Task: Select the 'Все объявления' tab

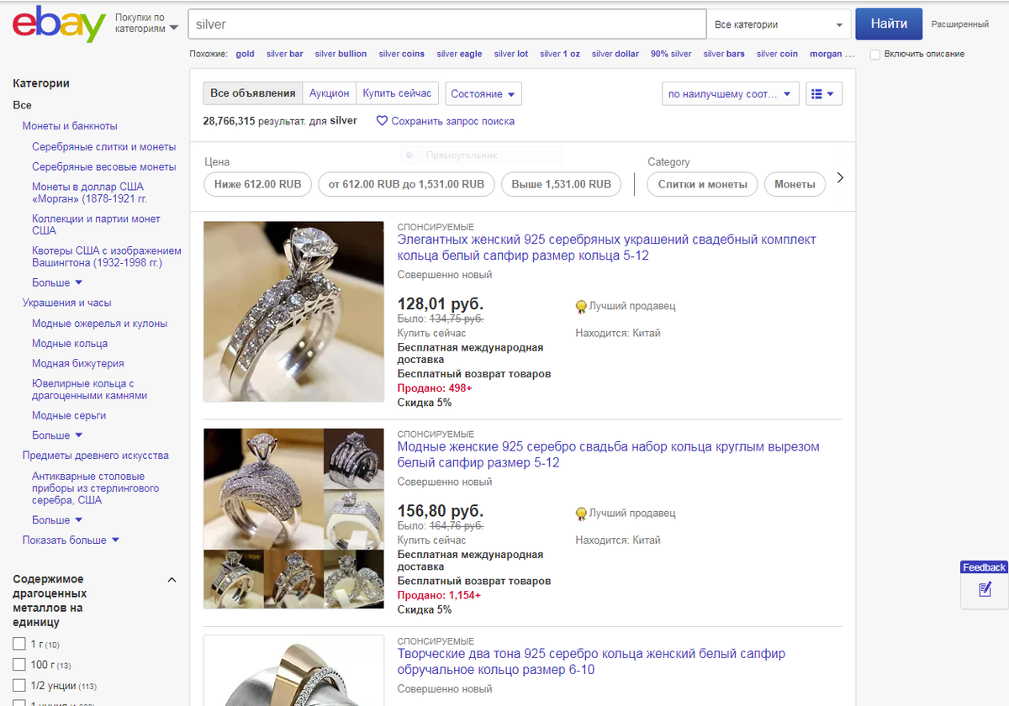Action: coord(253,93)
